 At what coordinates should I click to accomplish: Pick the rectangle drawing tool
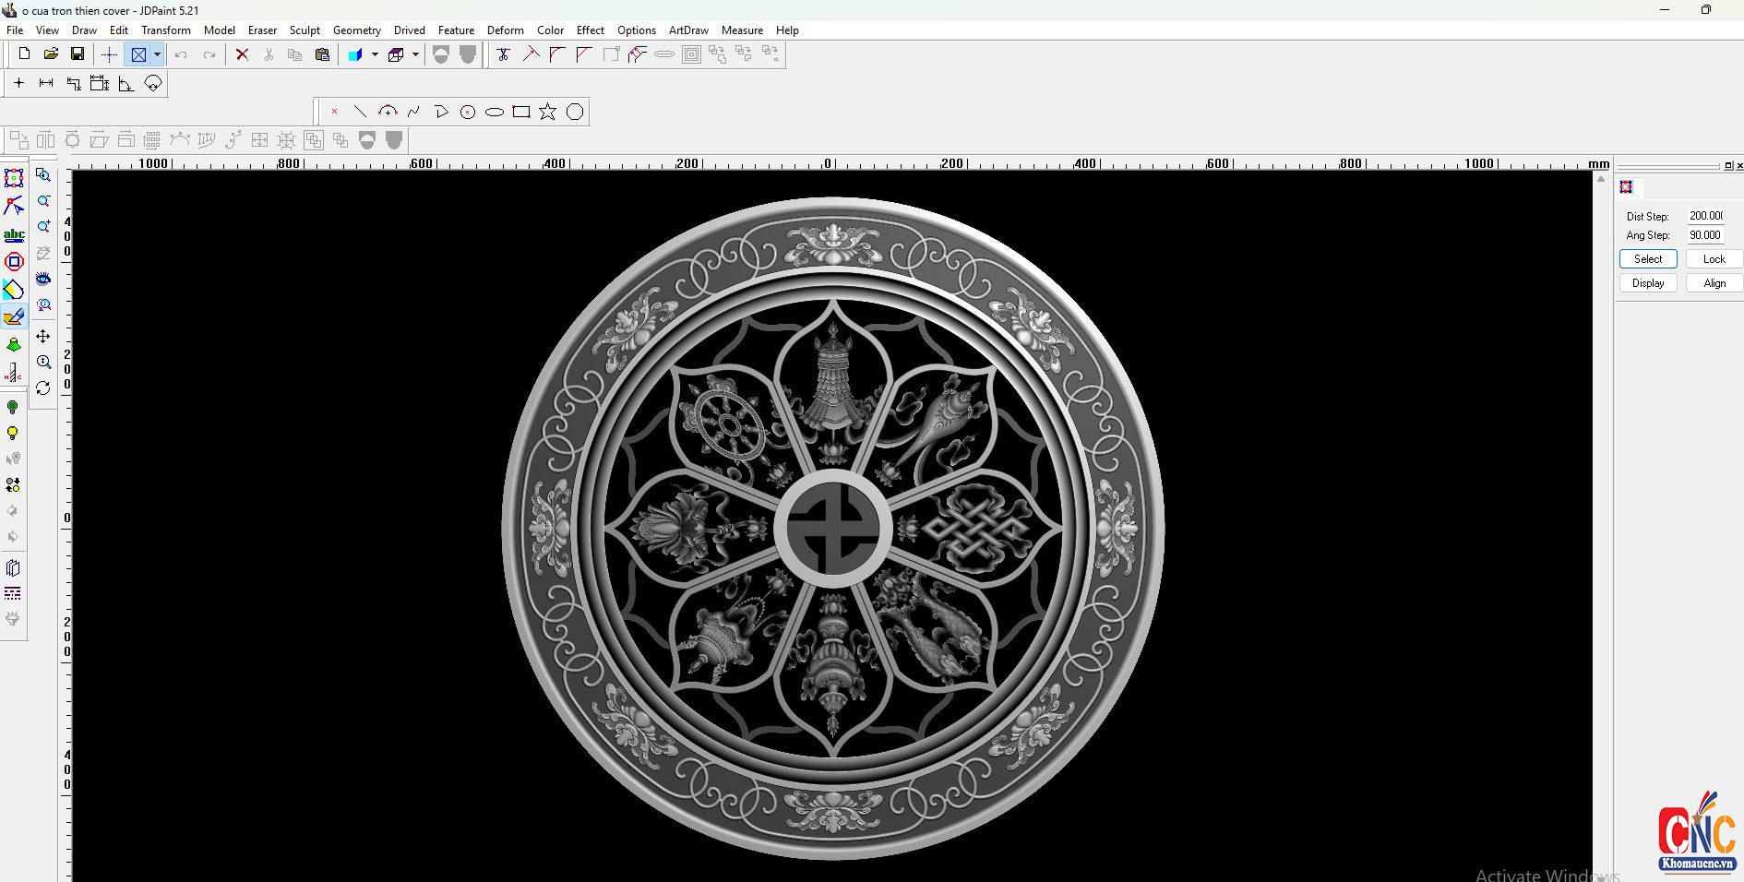[520, 112]
